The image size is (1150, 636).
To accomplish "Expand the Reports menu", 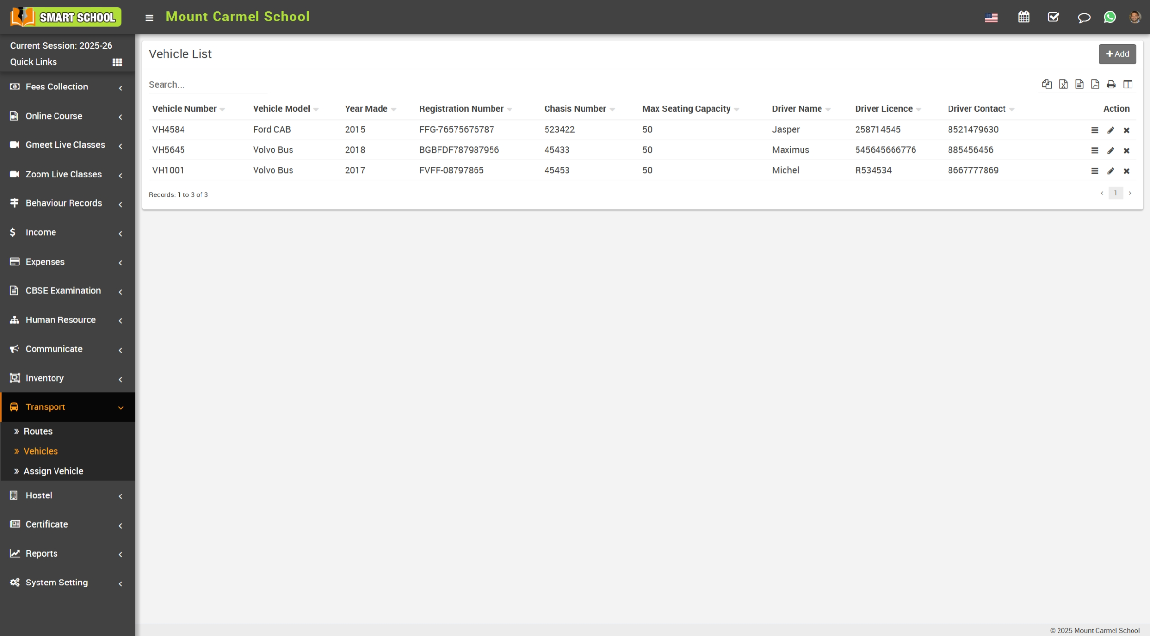I will click(68, 554).
